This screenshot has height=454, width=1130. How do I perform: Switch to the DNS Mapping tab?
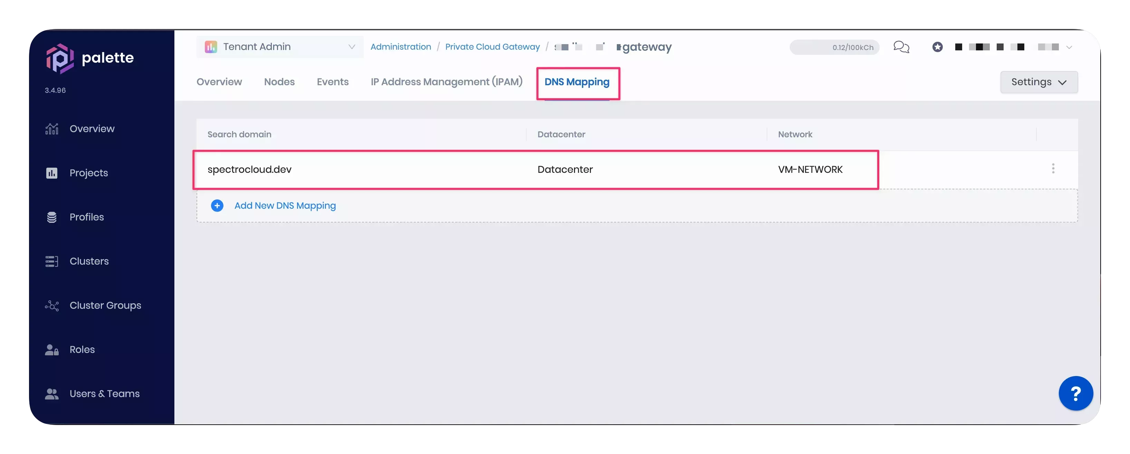coord(577,82)
